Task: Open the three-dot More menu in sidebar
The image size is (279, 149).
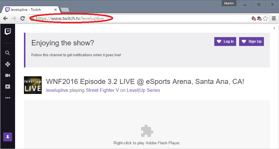Action: coord(8,98)
